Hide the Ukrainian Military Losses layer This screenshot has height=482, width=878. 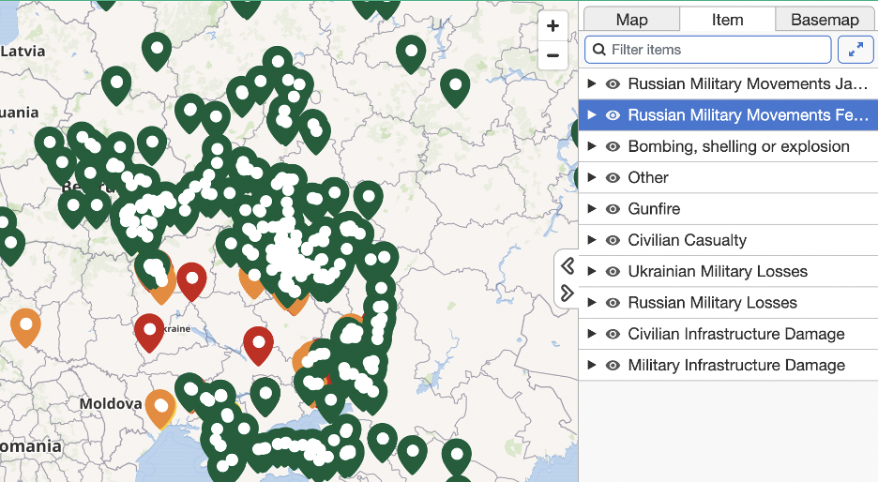[x=613, y=272]
